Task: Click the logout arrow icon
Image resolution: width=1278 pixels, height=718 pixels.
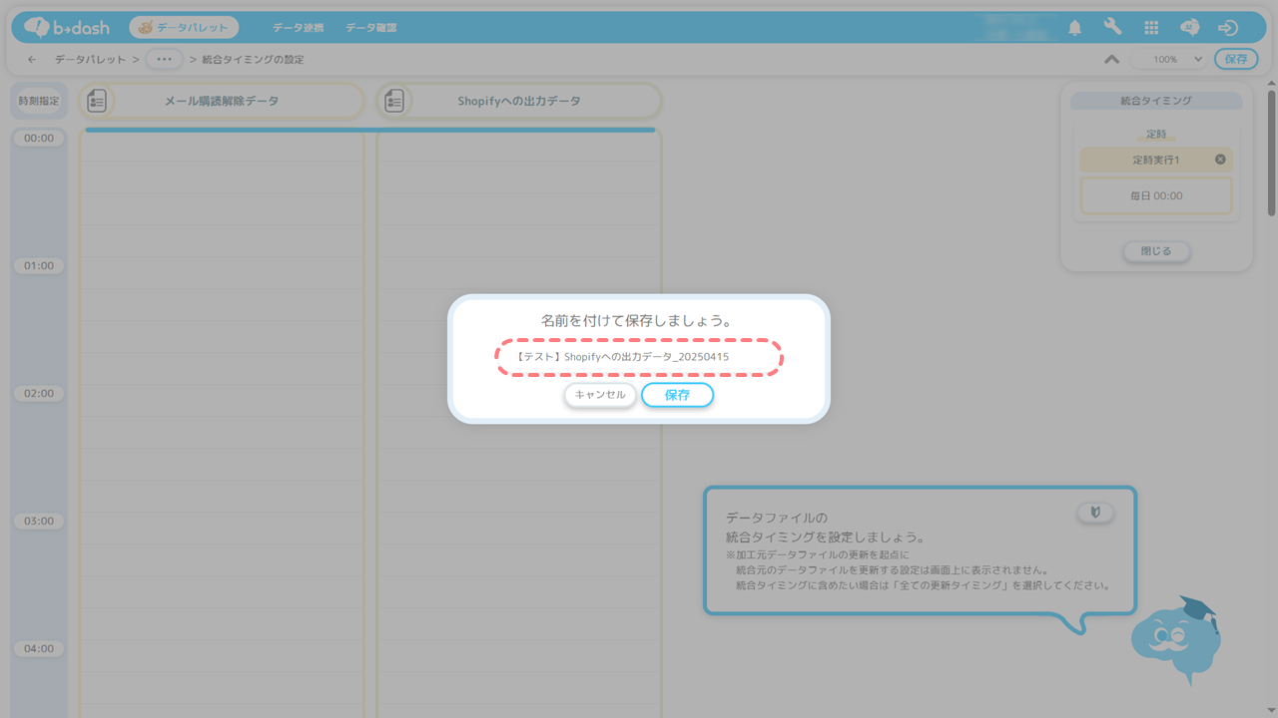Action: (1228, 28)
